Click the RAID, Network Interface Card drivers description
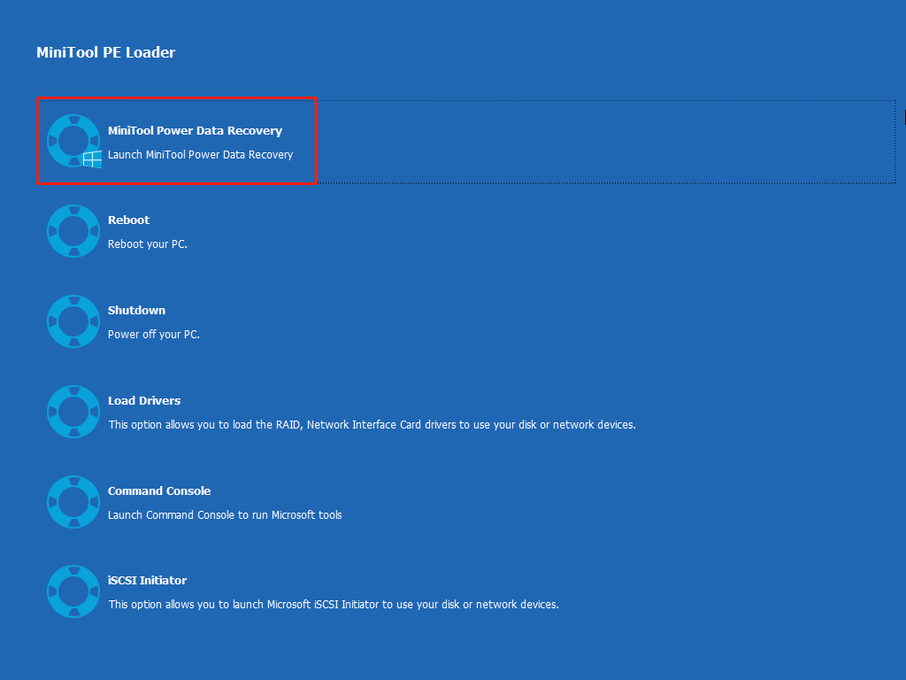Image resolution: width=906 pixels, height=680 pixels. pos(372,424)
